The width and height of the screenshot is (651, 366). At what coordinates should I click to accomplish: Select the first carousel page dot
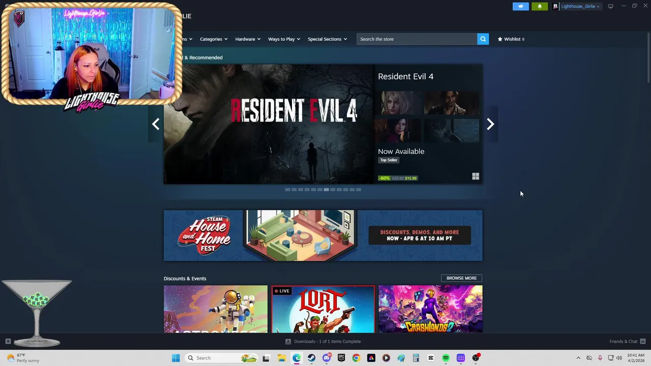287,190
